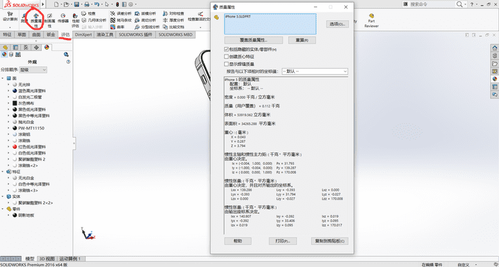This screenshot has width=499, height=267.
Task: Expand the 红色低光泽塑料 appearance item
Action: (8, 147)
